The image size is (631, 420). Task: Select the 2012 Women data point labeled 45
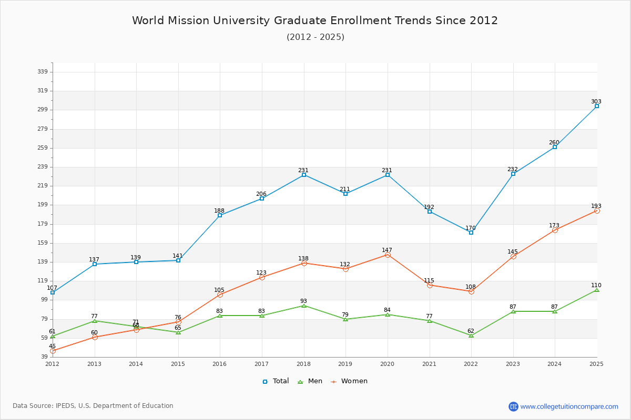[53, 351]
